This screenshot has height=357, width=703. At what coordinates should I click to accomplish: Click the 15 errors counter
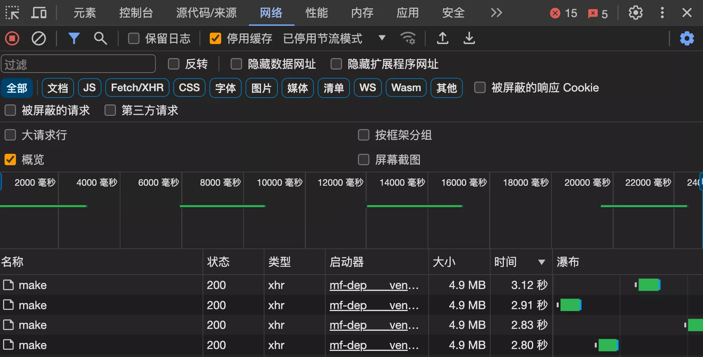[x=564, y=13]
